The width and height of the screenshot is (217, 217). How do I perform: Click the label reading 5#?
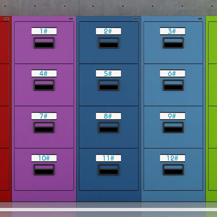click(108, 74)
